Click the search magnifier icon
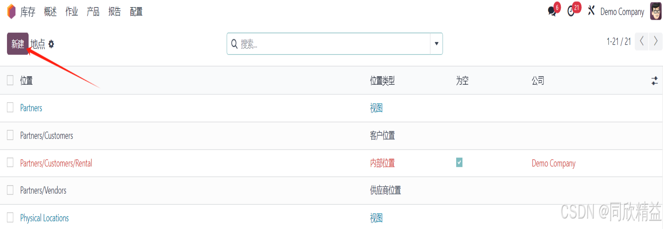 [x=234, y=44]
